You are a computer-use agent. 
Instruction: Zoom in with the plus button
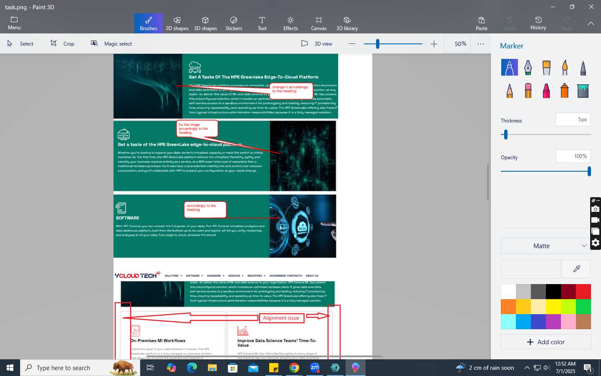(434, 44)
